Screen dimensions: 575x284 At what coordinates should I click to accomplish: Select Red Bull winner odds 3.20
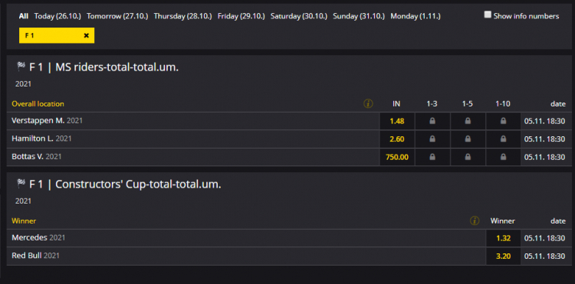(503, 256)
